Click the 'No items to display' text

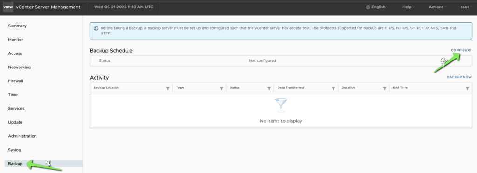(281, 121)
